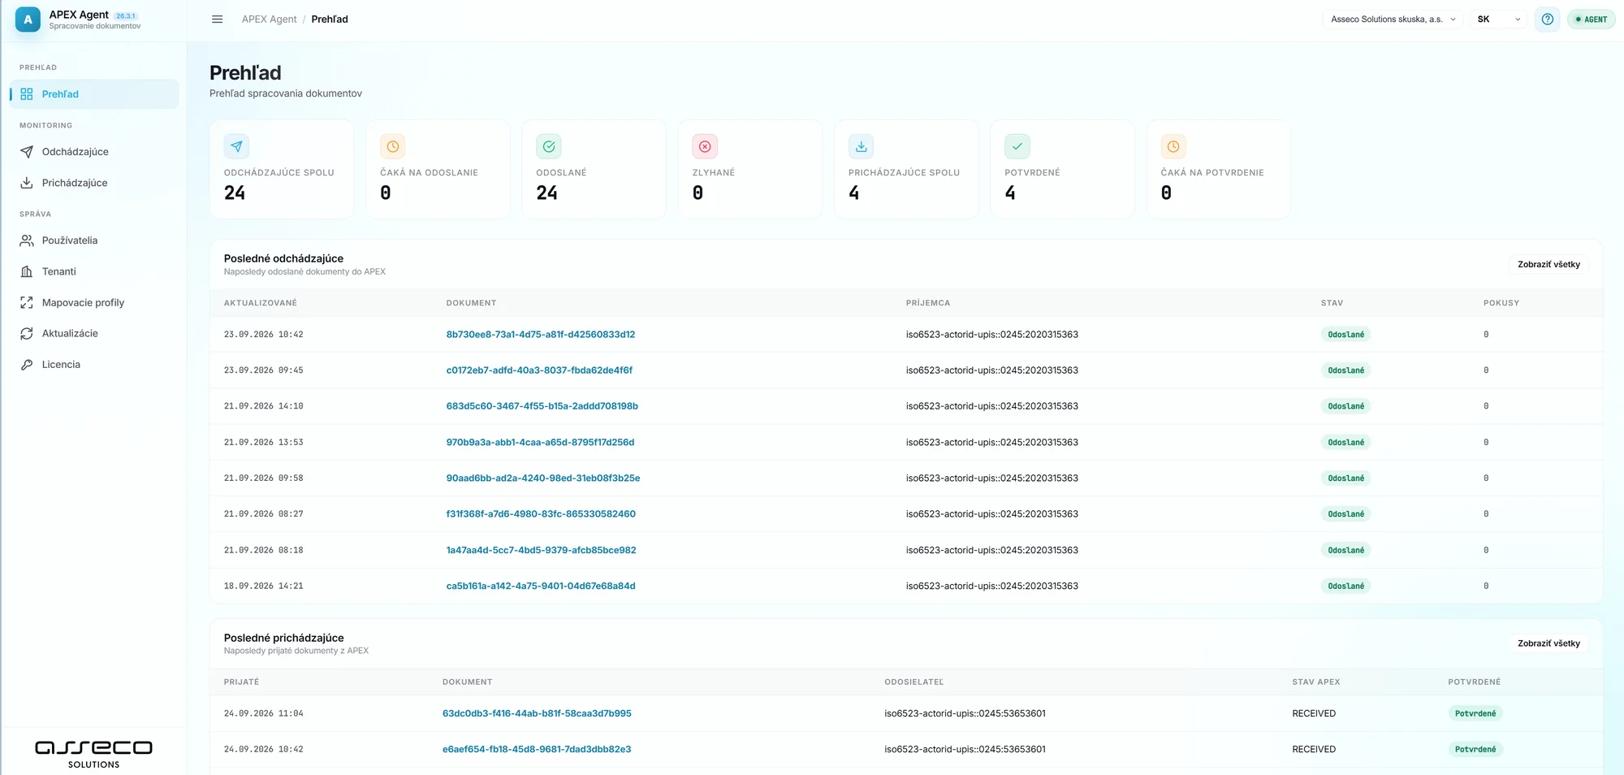Click the Čaká na odoslanie clock icon

393,146
